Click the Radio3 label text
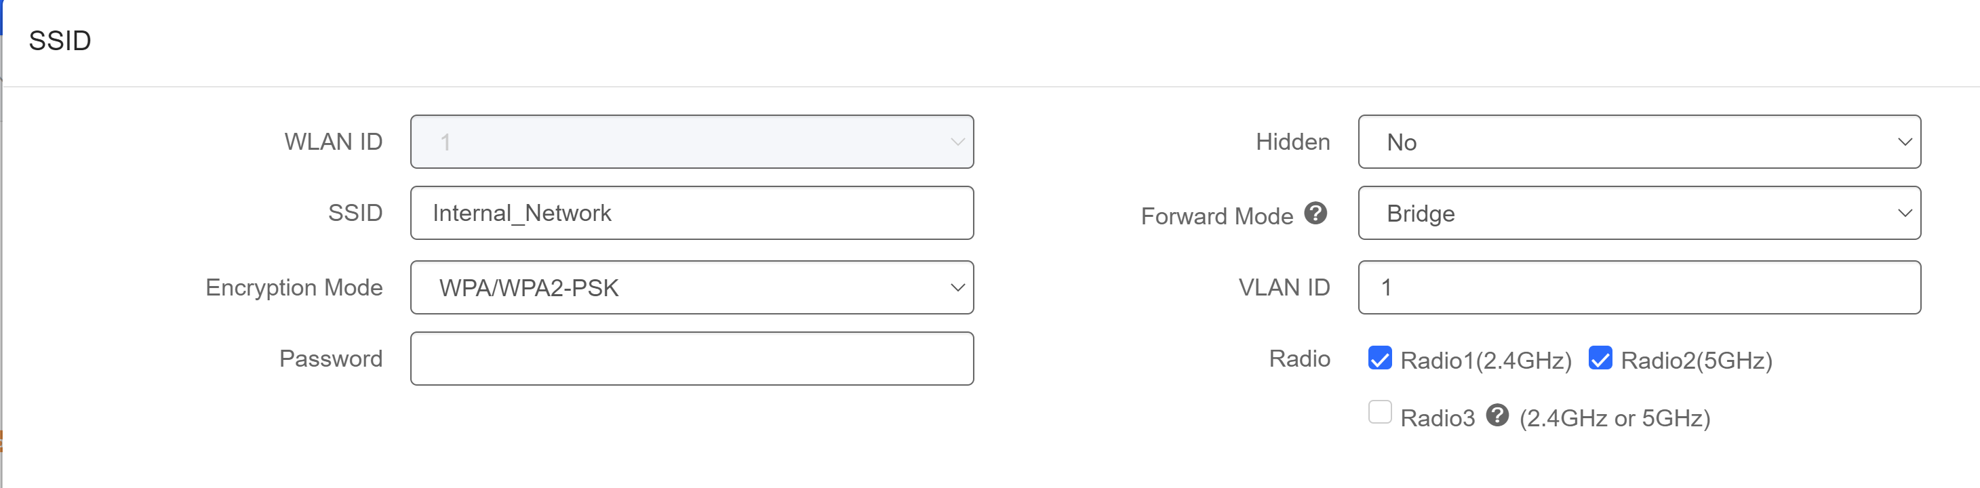The height and width of the screenshot is (488, 1980). [1438, 418]
